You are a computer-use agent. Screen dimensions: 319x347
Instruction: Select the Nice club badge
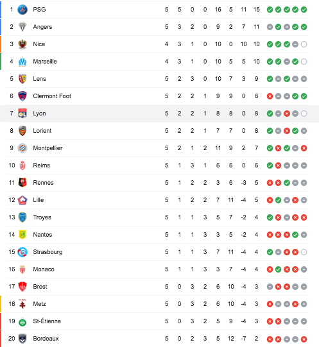click(x=22, y=44)
